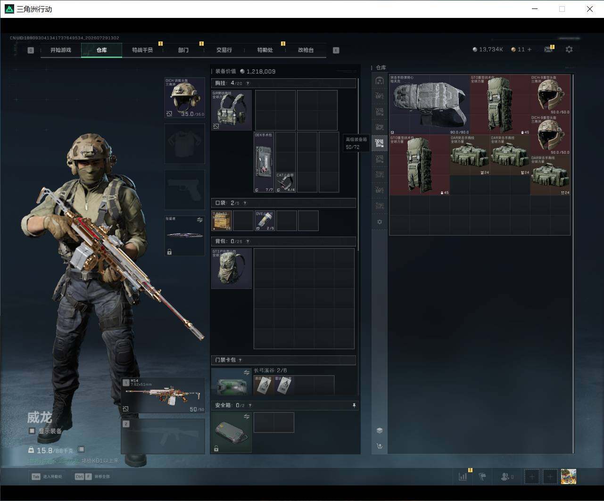The width and height of the screenshot is (604, 501).
Task: Select the equipped DICH helmet slot
Action: pos(185,98)
